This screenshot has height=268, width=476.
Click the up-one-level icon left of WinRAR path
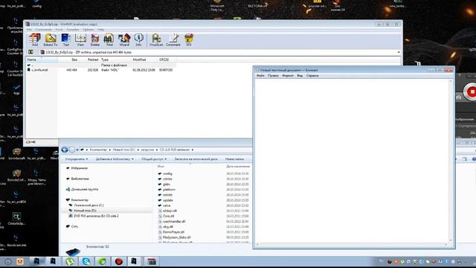coord(30,52)
